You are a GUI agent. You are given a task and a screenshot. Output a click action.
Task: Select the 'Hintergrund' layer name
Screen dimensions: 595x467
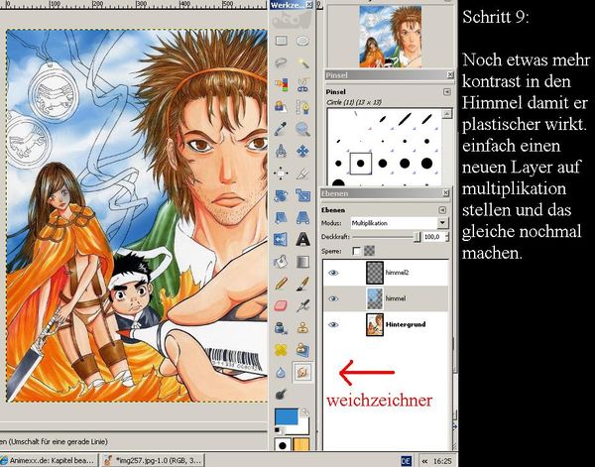click(406, 324)
